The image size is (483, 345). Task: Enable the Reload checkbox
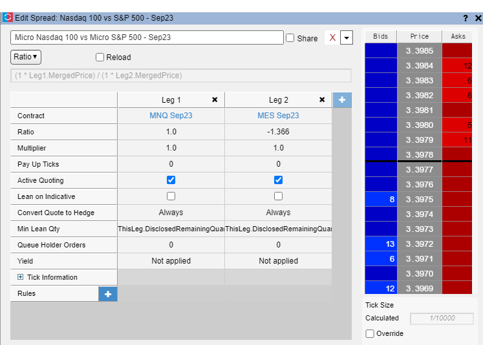tap(100, 57)
